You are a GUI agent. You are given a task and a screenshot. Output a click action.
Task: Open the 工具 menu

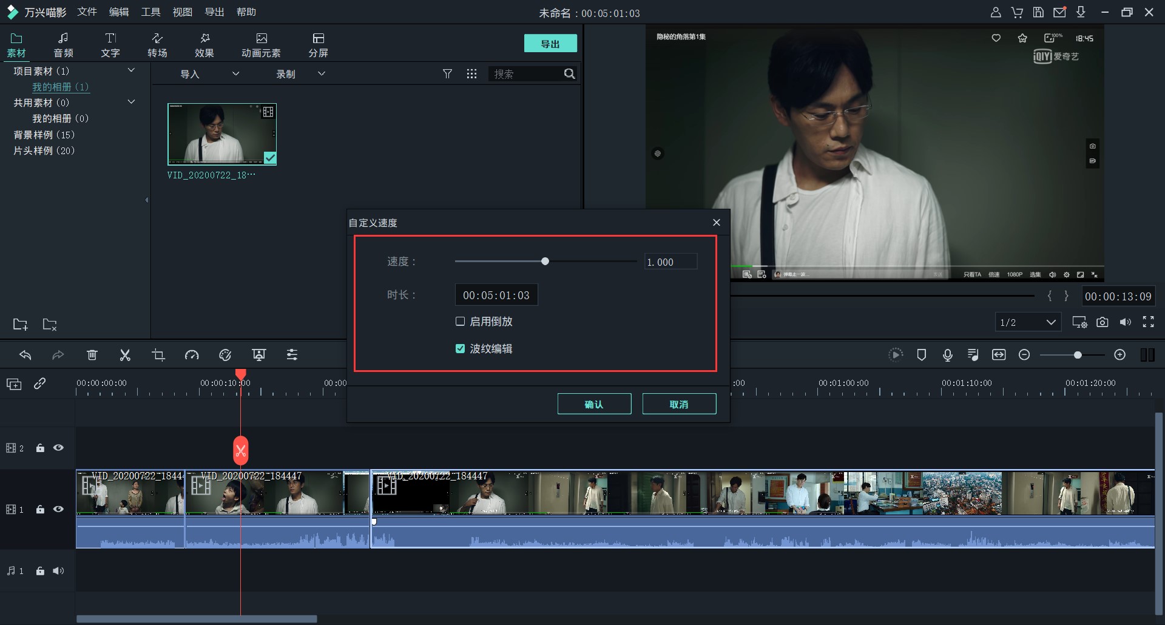point(150,12)
